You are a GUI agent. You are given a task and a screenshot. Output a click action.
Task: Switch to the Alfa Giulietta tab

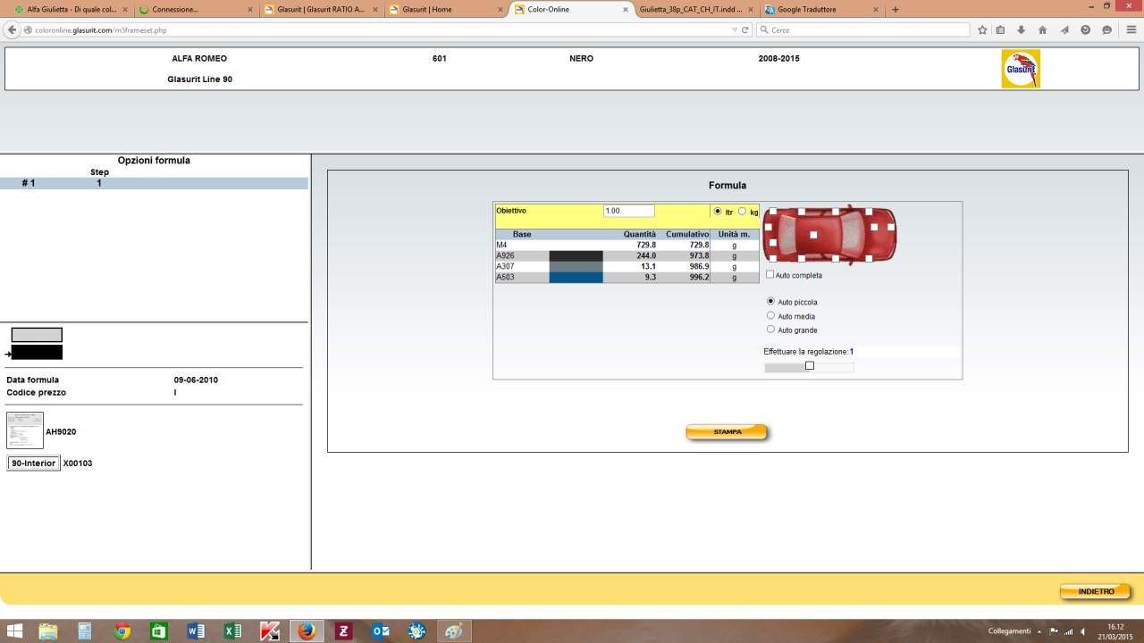[71, 10]
